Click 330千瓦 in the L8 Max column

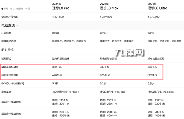(x=105, y=67)
